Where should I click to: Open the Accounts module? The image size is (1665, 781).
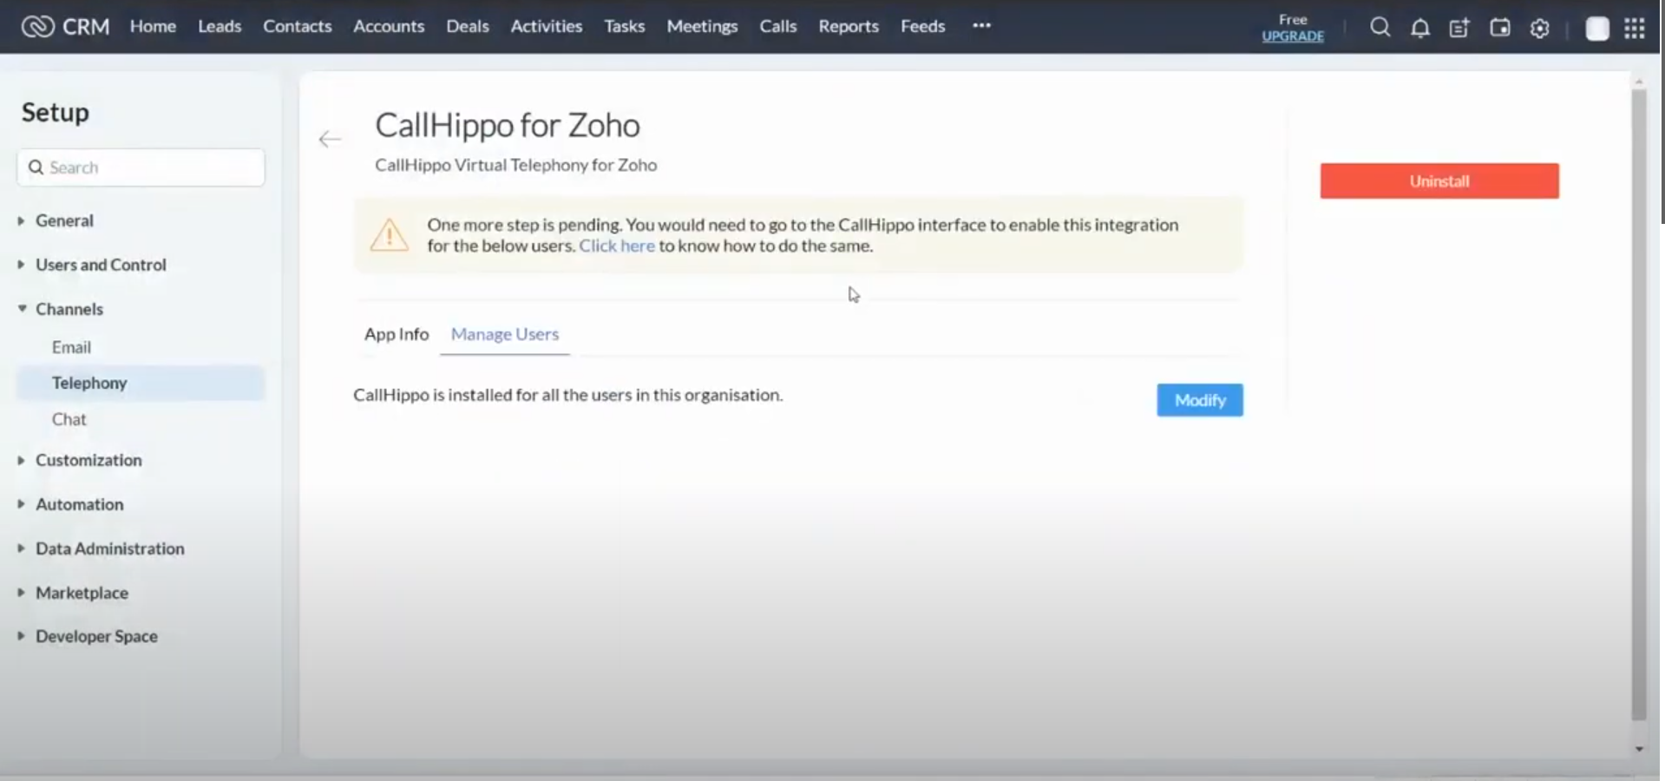pos(389,27)
